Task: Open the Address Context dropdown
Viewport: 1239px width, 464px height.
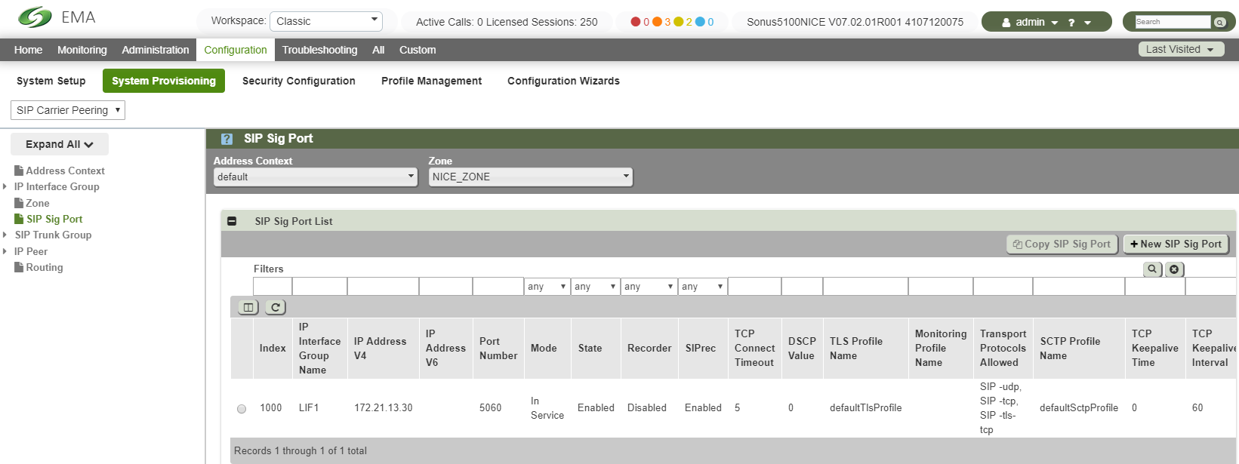Action: tap(316, 177)
